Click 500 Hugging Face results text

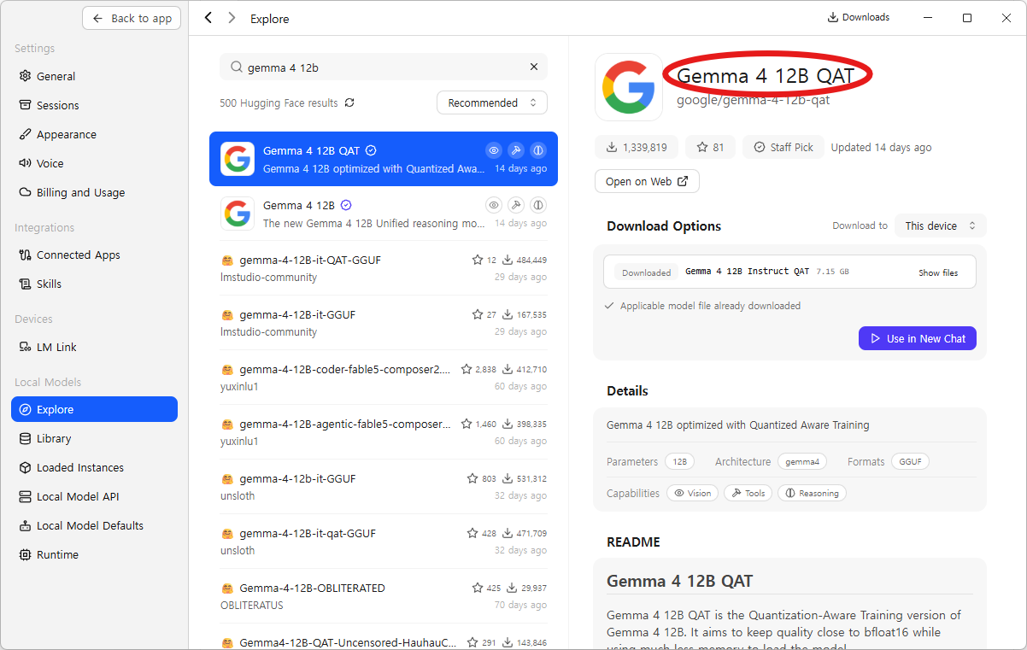[x=279, y=102]
